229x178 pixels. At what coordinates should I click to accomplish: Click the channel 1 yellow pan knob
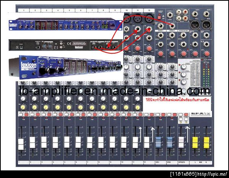click(x=23, y=107)
